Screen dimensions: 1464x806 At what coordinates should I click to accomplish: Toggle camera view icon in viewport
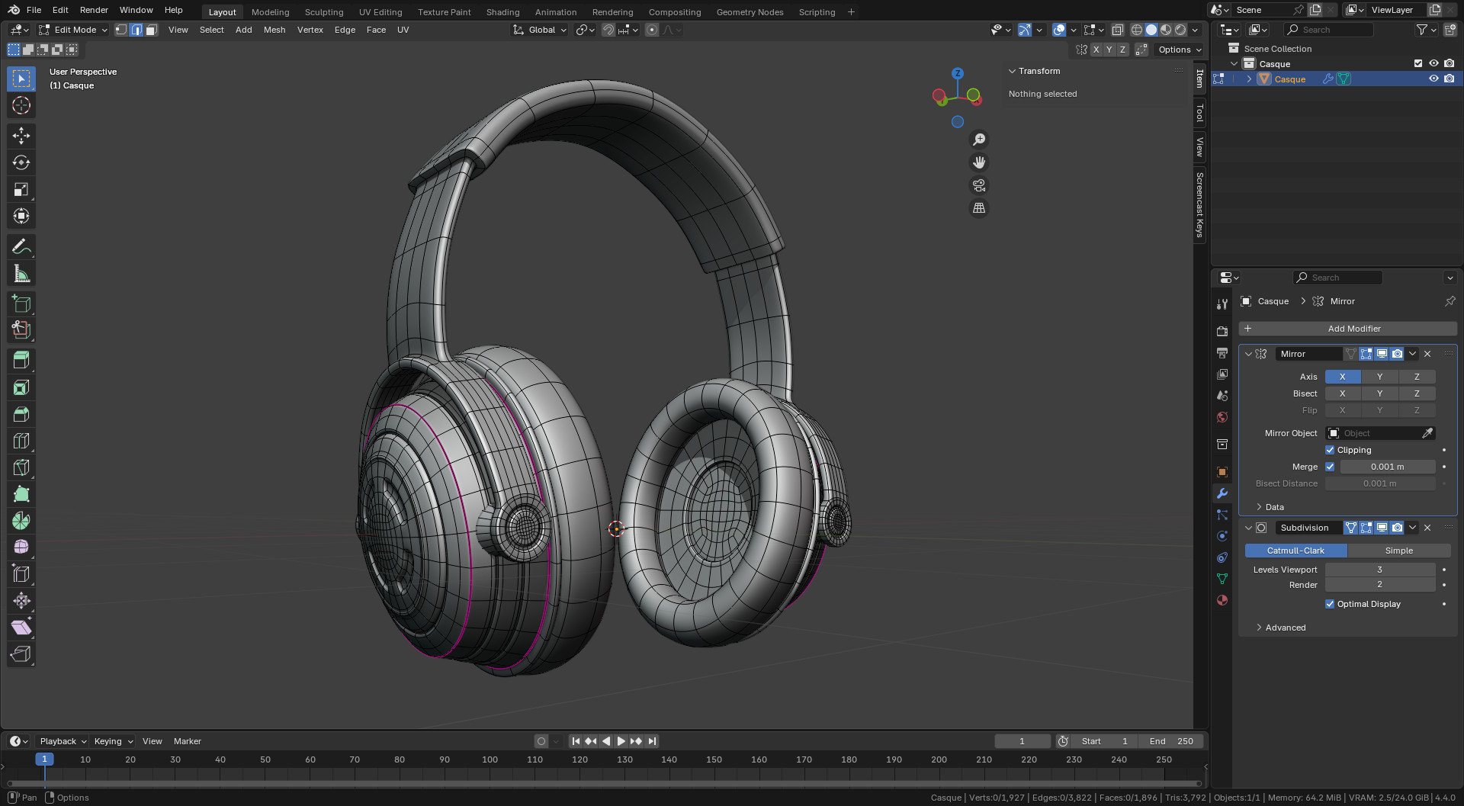point(979,185)
